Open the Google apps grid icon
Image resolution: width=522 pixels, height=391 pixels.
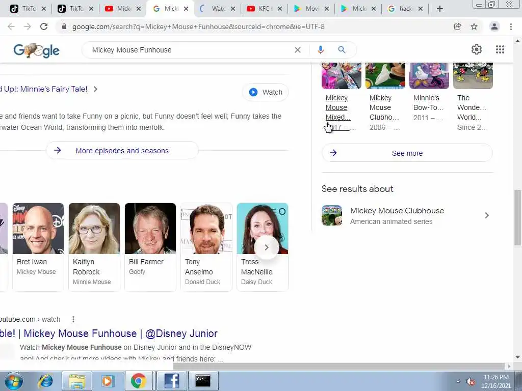pos(500,49)
